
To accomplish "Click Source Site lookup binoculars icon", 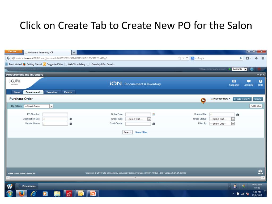I will [238, 114].
